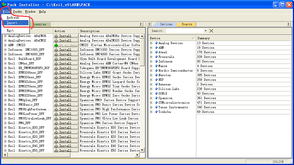Click the Maxim vendor diamond icon
Image resolution: width=294 pixels, height=165 pixels.
click(x=156, y=66)
